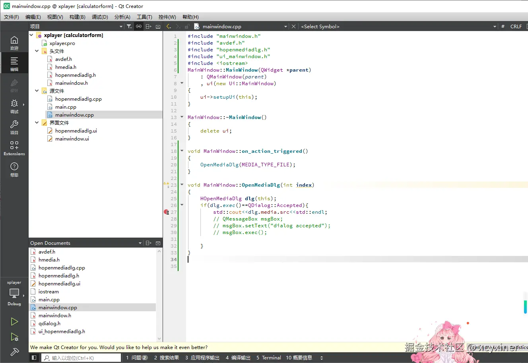528x363 pixels.
Task: Toggle synchronize with editor link icon
Action: (x=139, y=27)
